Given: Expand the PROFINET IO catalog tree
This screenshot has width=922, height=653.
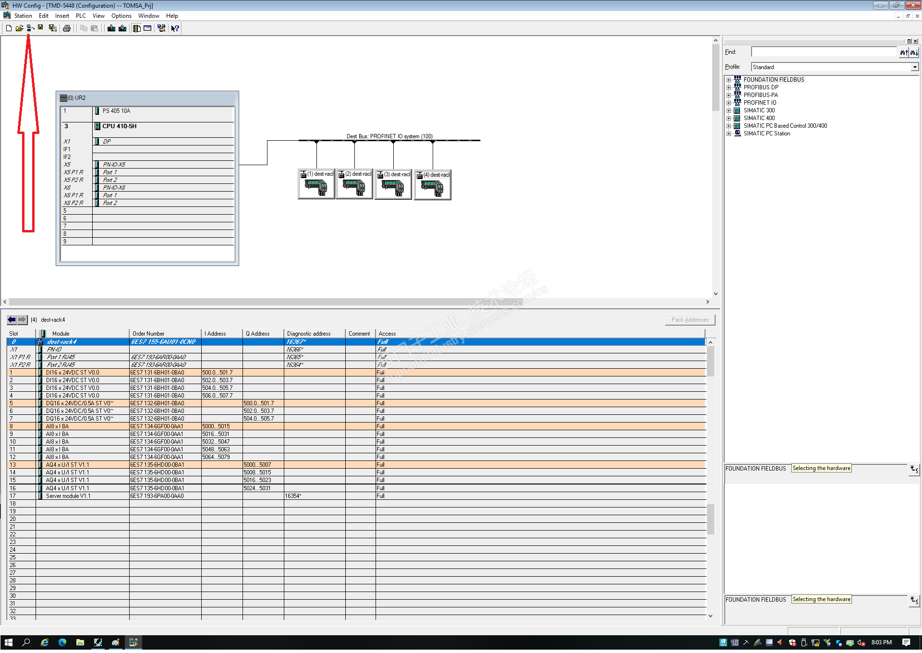Looking at the screenshot, I should (x=728, y=103).
